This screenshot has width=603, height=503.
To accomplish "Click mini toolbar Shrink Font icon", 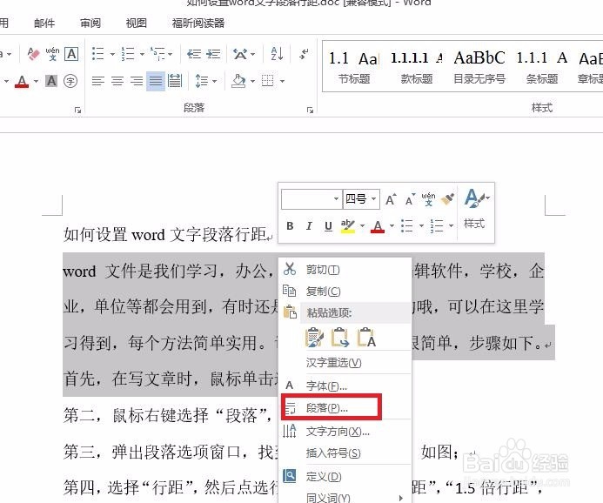I will point(411,199).
